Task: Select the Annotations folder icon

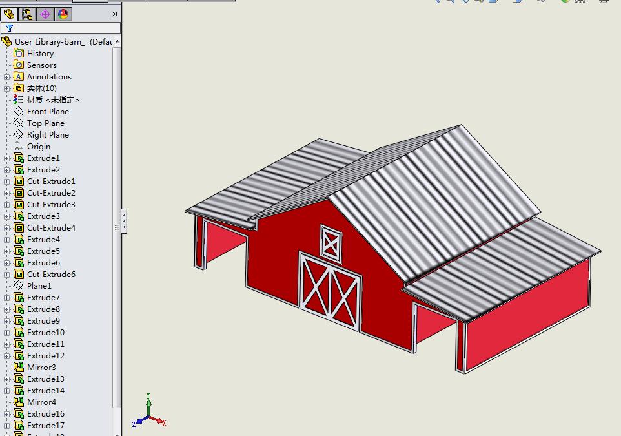Action: coord(19,76)
